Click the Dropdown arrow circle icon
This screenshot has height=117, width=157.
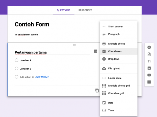[x=104, y=59]
